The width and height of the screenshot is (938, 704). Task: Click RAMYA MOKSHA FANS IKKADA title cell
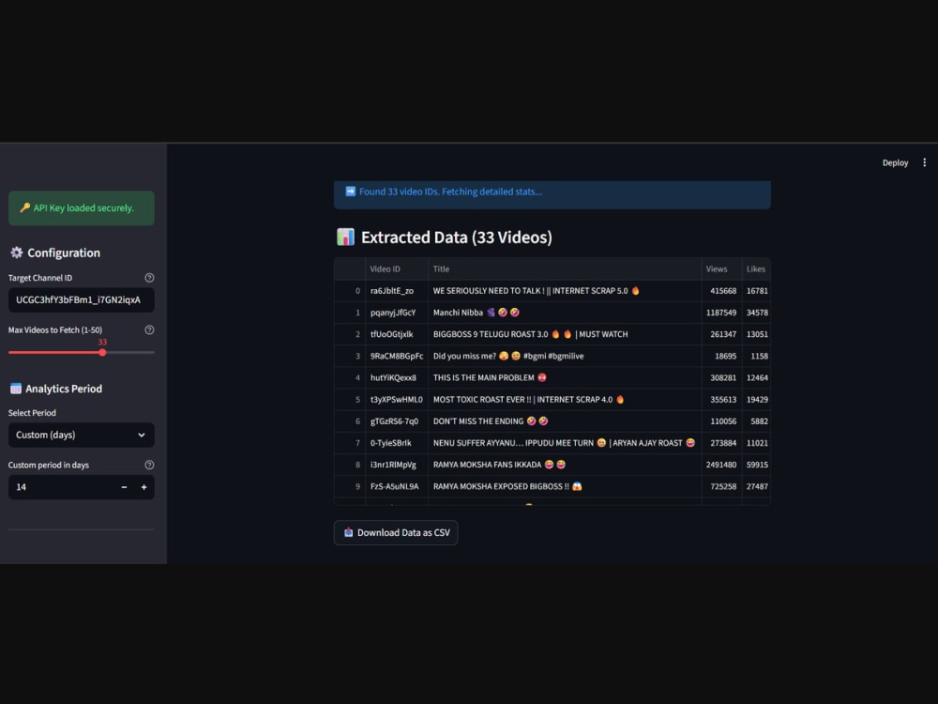click(564, 465)
